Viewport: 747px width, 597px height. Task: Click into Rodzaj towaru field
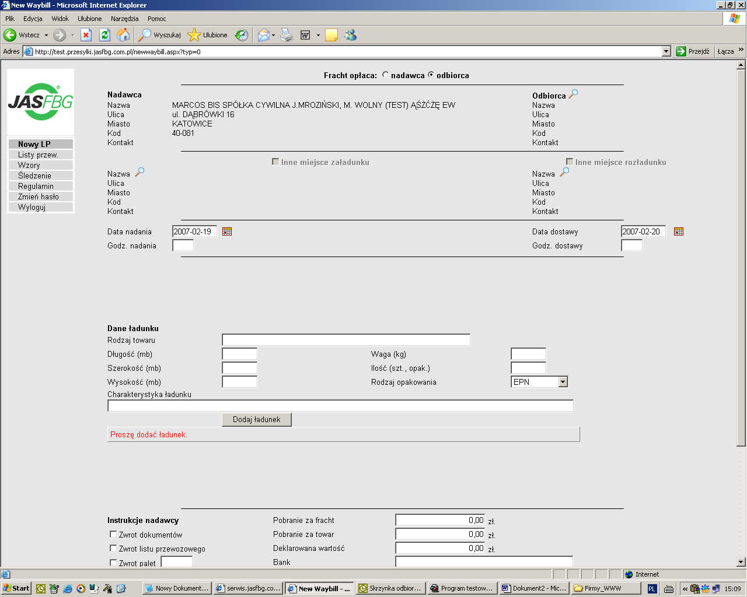[346, 340]
